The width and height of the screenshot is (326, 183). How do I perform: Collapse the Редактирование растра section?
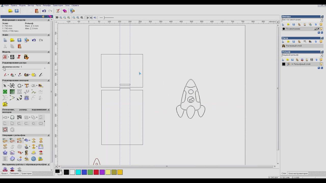[x=48, y=63]
